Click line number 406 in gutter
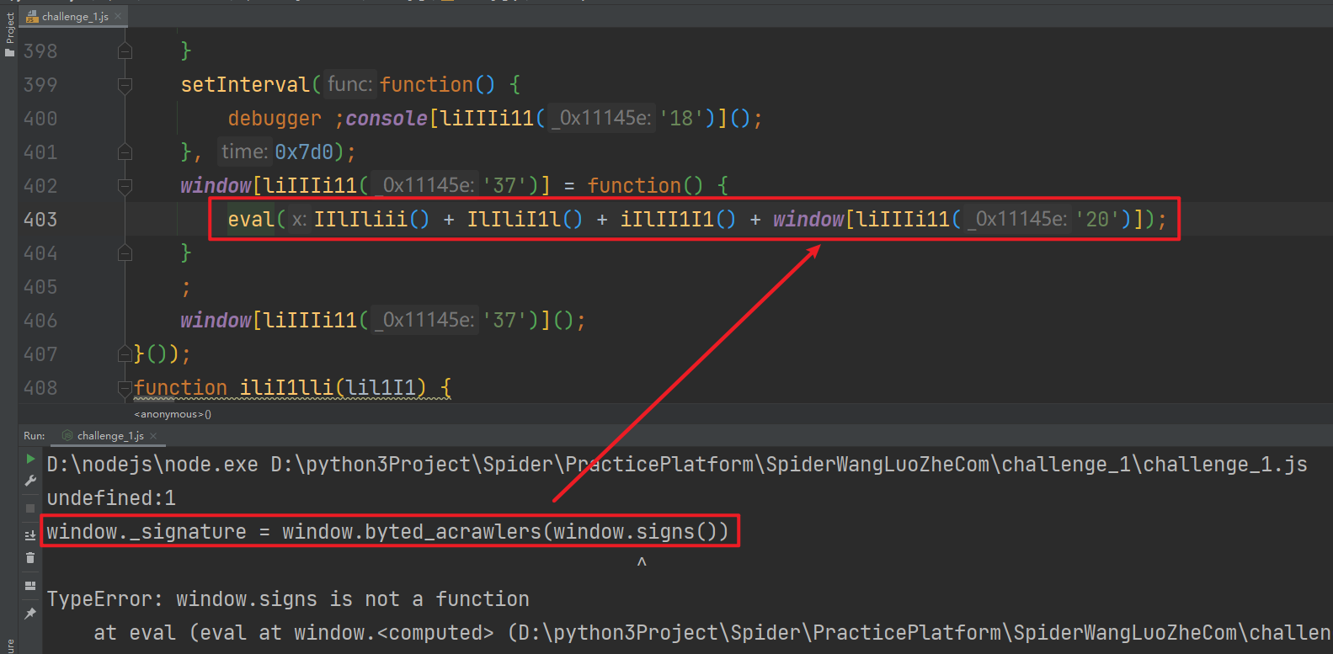 (40, 321)
